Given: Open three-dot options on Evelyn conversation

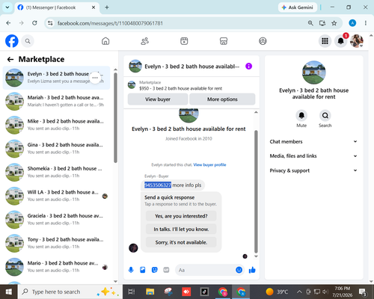Looking at the screenshot, I should (x=95, y=78).
